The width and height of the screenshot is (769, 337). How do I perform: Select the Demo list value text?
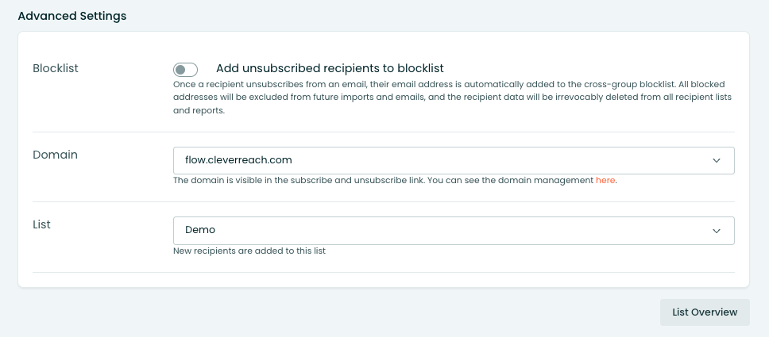pyautogui.click(x=200, y=230)
